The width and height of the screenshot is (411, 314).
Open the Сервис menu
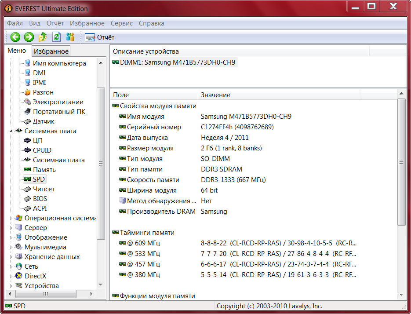coord(122,23)
